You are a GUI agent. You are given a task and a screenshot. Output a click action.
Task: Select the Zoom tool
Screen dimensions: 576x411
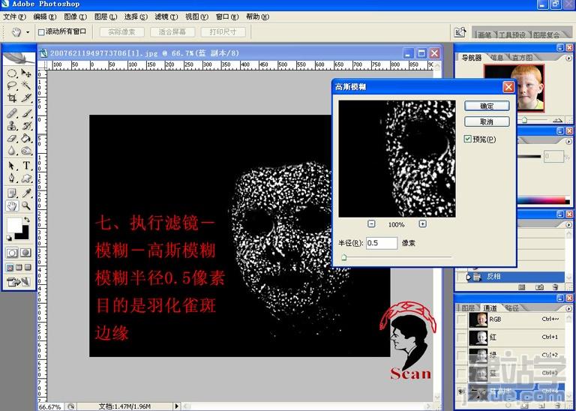(25, 205)
